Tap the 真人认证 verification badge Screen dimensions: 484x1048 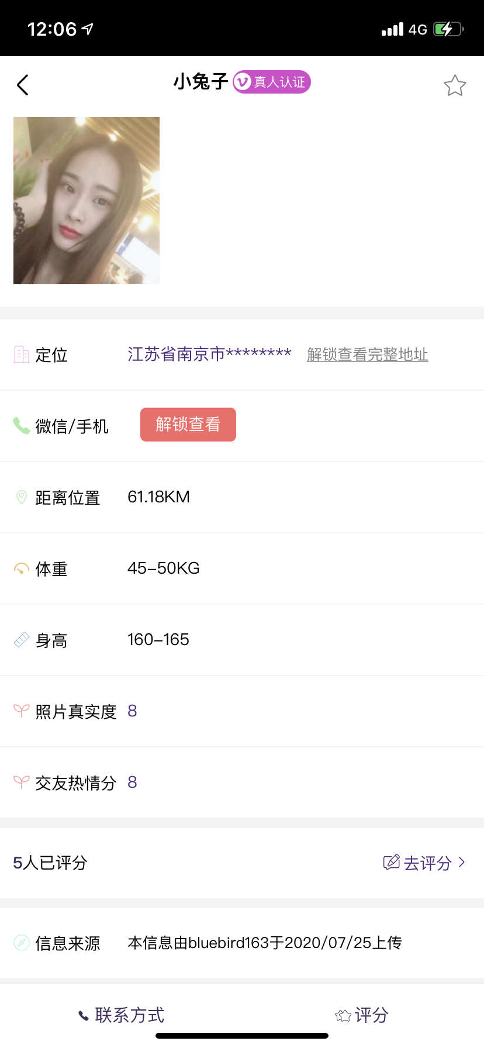tap(272, 82)
